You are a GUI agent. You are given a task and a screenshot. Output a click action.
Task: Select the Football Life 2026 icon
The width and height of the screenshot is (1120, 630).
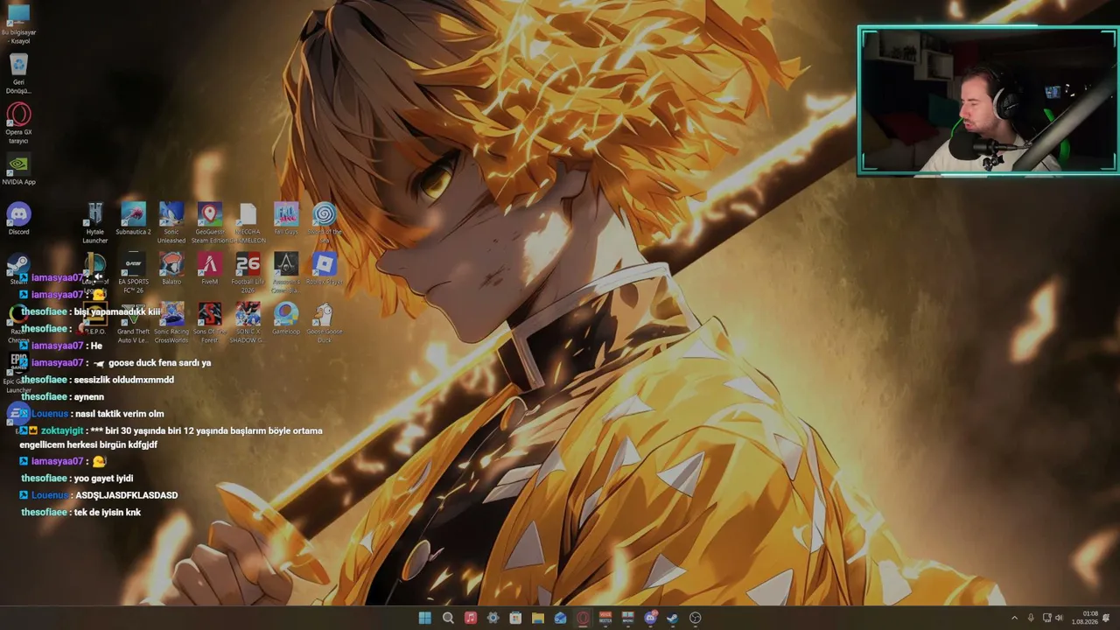[248, 273]
